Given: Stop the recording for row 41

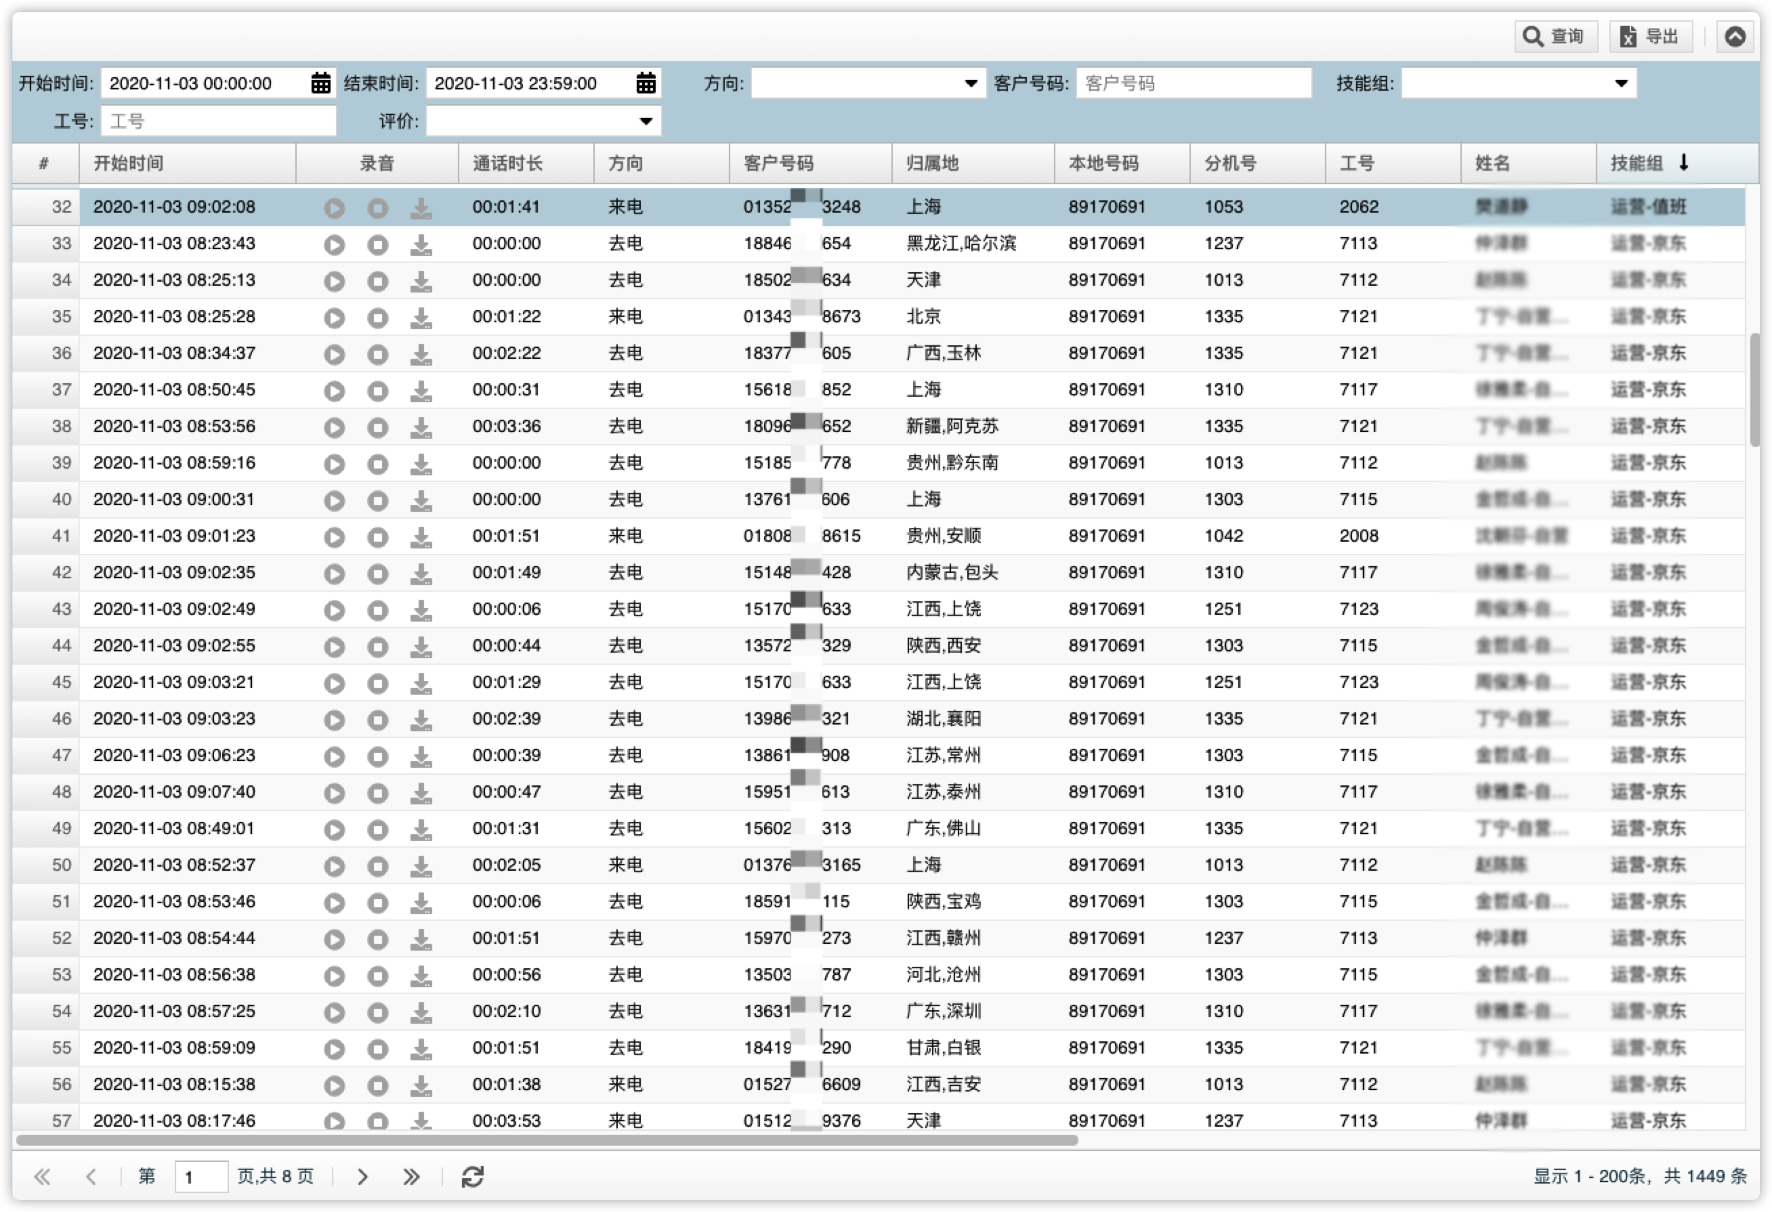Looking at the screenshot, I should pyautogui.click(x=377, y=538).
